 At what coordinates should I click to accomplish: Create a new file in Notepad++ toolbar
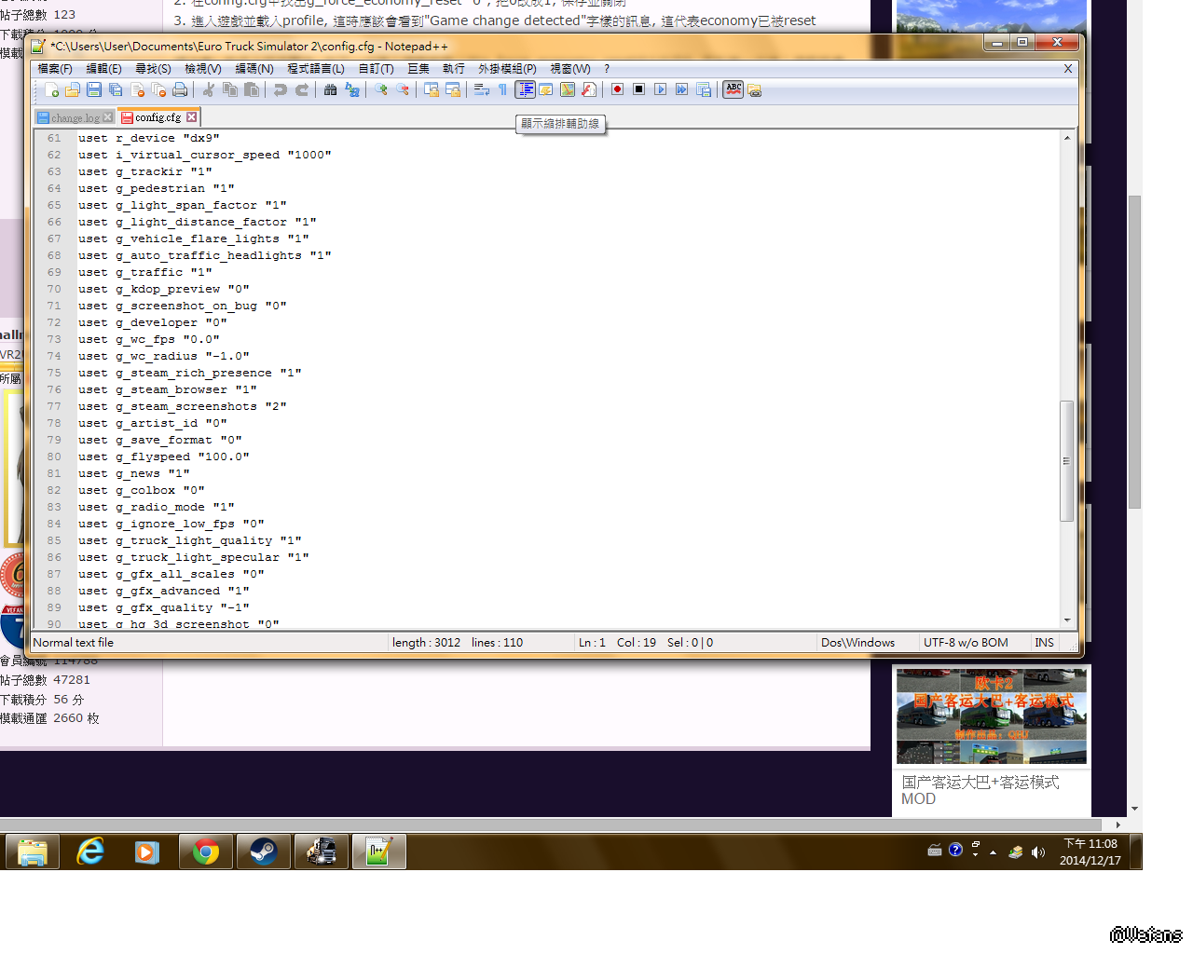[x=51, y=89]
